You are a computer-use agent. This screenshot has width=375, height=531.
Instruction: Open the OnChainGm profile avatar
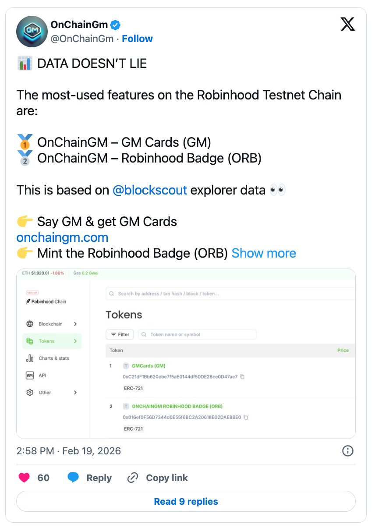[x=32, y=32]
